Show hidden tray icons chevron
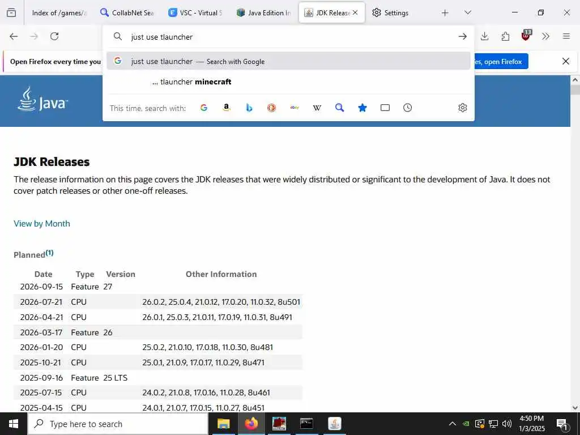Screen dimensions: 580x435 pyautogui.click(x=453, y=424)
